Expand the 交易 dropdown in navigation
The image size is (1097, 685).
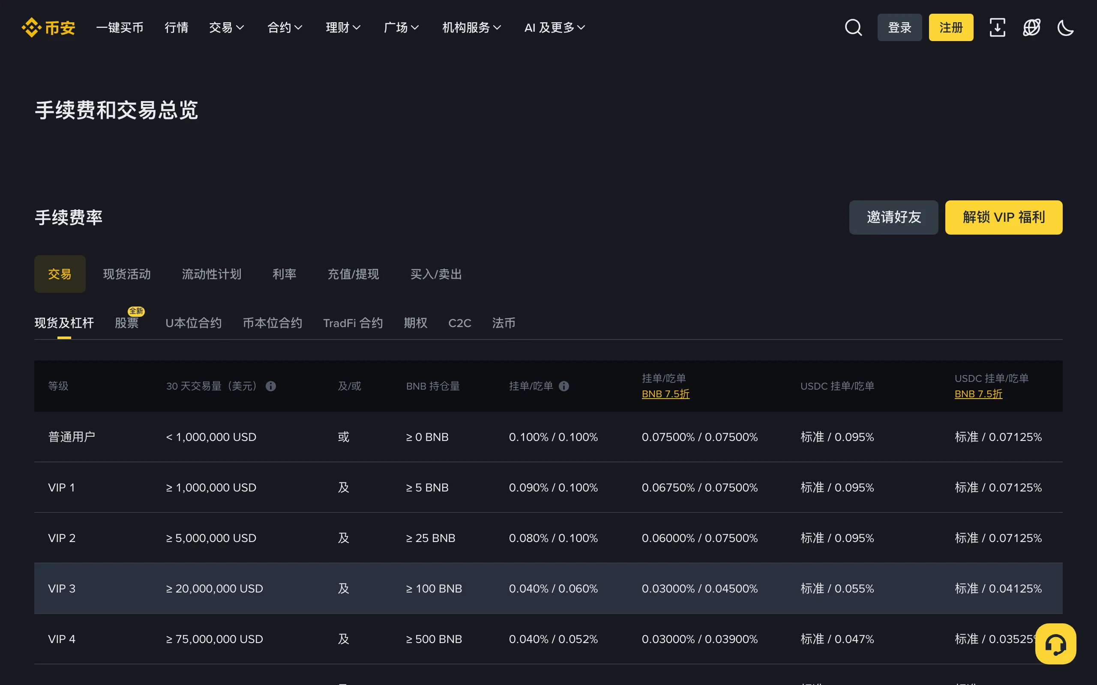(x=227, y=28)
